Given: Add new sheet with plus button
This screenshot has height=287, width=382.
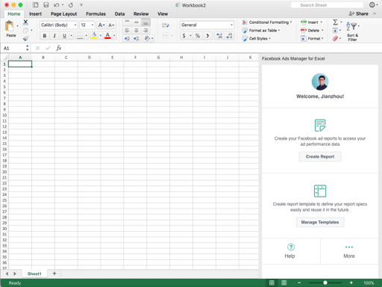Looking at the screenshot, I should point(54,274).
